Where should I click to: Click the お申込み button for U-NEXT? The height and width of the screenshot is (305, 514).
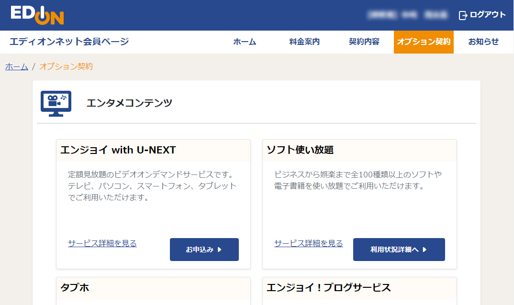tap(204, 249)
